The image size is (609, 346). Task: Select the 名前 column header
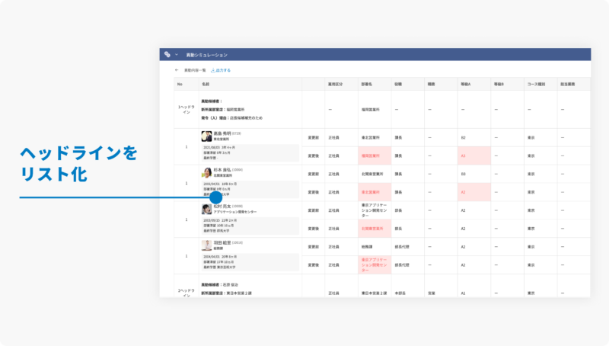(206, 84)
